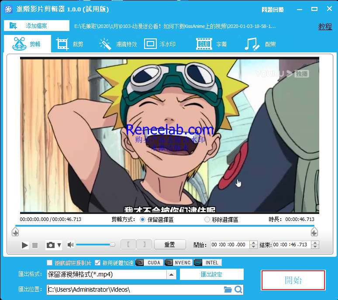Select the 移除選擇區 radio option

tap(207, 220)
